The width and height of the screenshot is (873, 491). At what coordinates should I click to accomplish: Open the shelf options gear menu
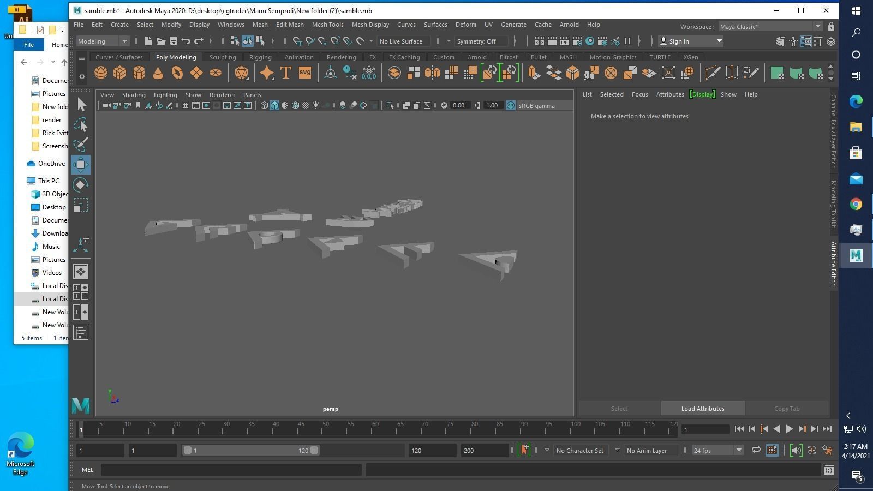(82, 77)
